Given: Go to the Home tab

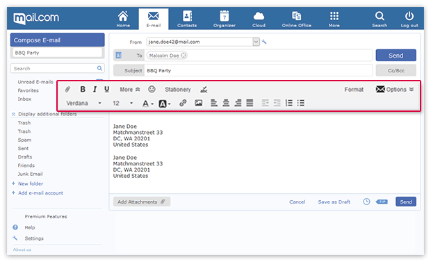Looking at the screenshot, I should [x=123, y=19].
